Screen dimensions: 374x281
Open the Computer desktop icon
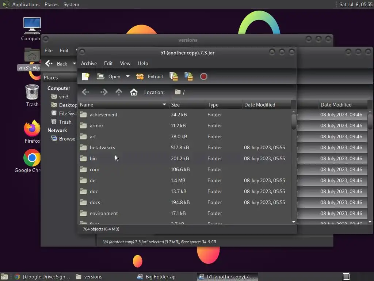point(32,29)
